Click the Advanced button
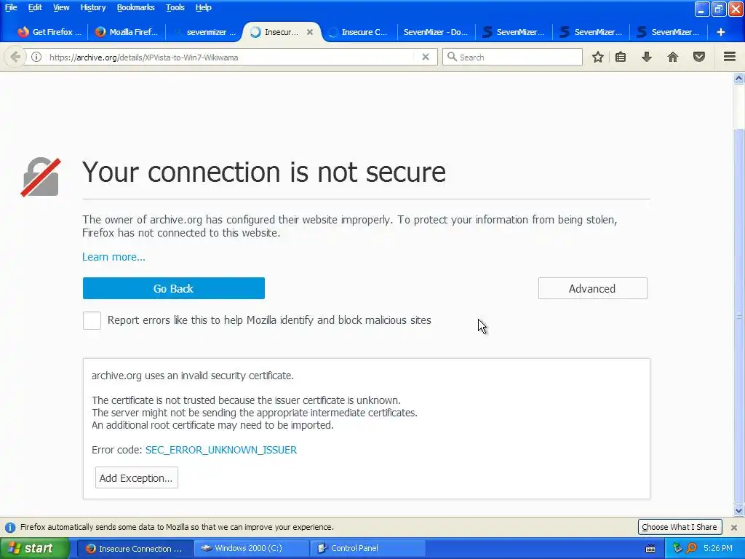This screenshot has height=559, width=745. click(x=592, y=288)
